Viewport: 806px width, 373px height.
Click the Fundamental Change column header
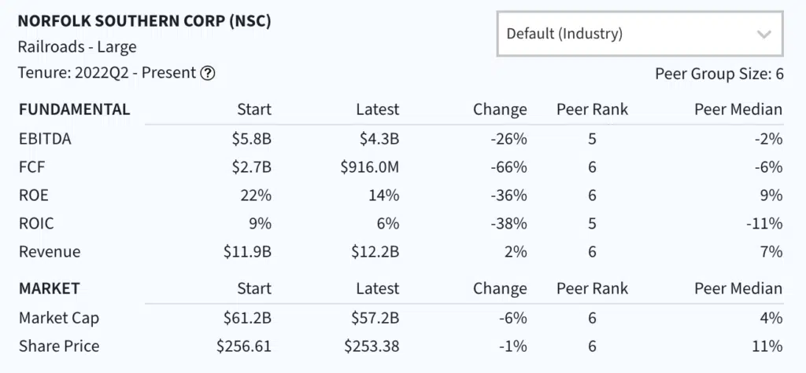tap(500, 109)
